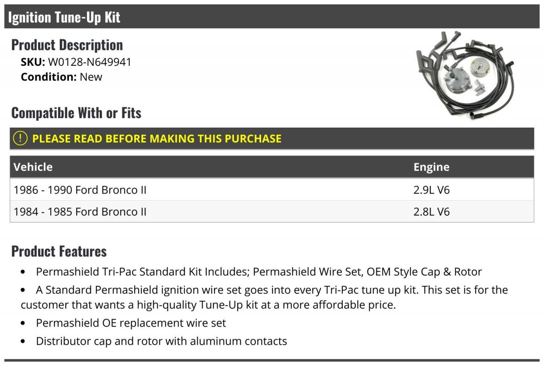The height and width of the screenshot is (366, 544).
Task: Click the Permashield OE replacement wire set bullet
Action: click(131, 323)
